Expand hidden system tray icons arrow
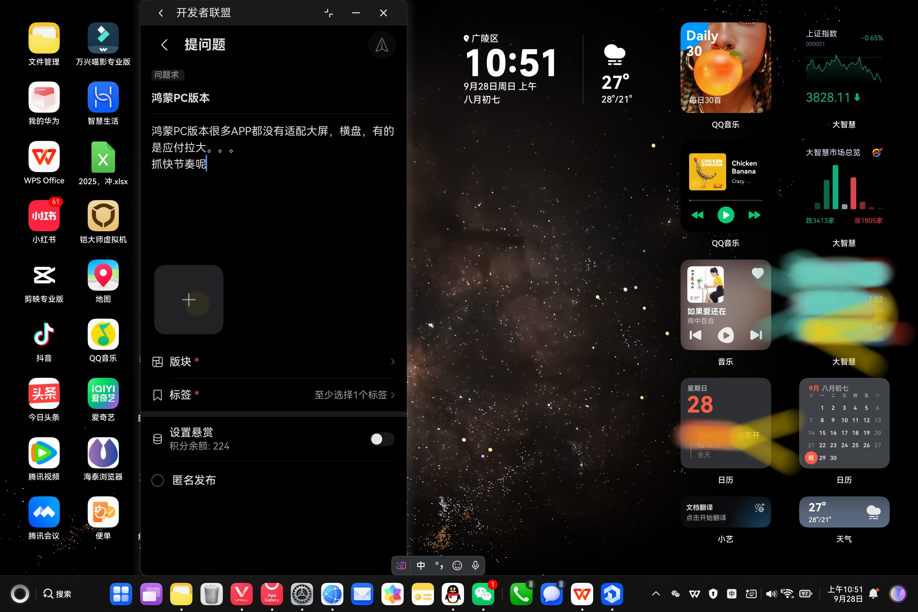 pyautogui.click(x=656, y=594)
